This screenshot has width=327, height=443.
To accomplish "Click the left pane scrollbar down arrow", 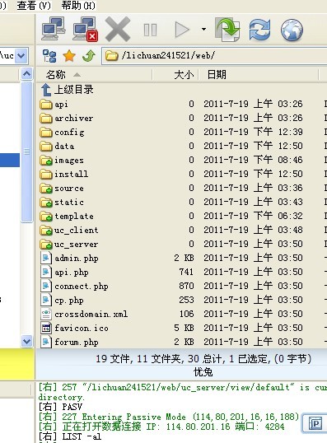I will 26,341.
